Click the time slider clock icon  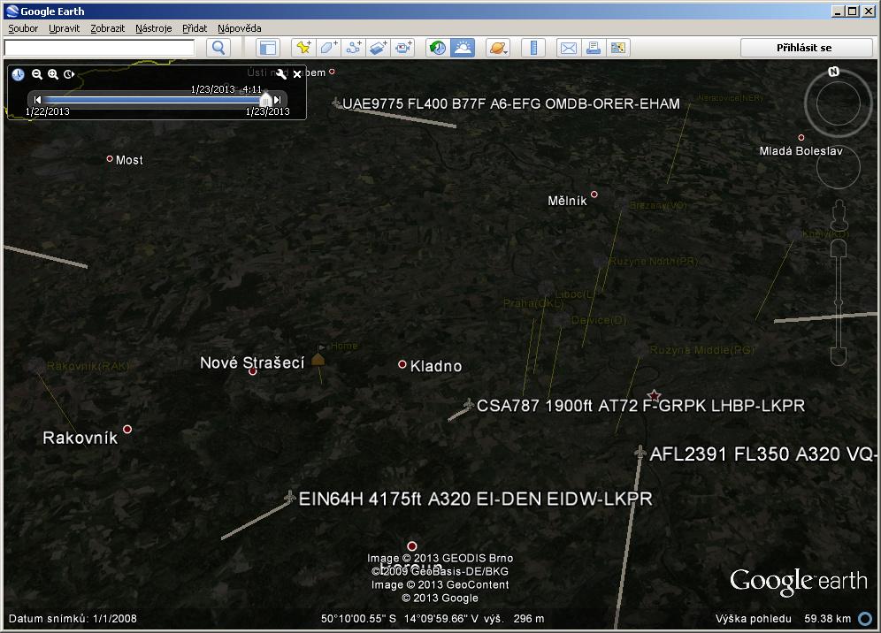pyautogui.click(x=18, y=74)
